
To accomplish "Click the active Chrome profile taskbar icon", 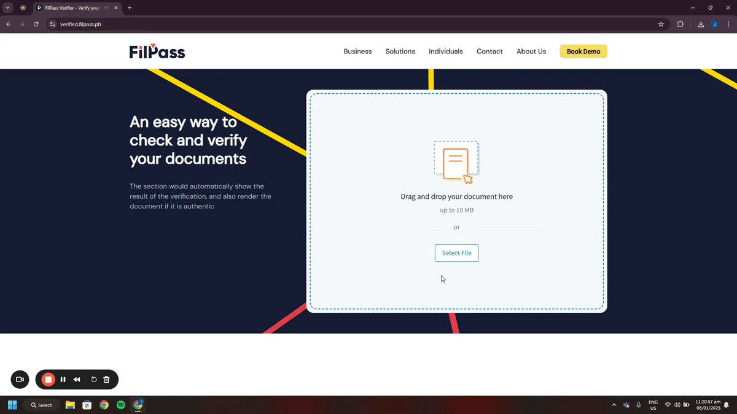I will [138, 405].
